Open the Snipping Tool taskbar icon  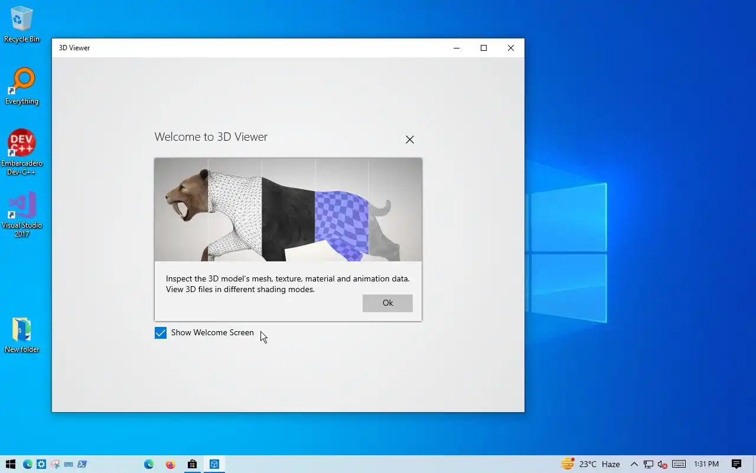click(55, 464)
